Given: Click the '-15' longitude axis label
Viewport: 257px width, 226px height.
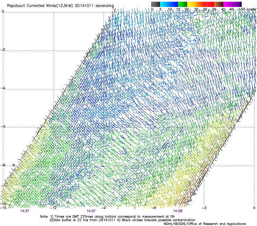Looking at the screenshot, I should (3, 208).
